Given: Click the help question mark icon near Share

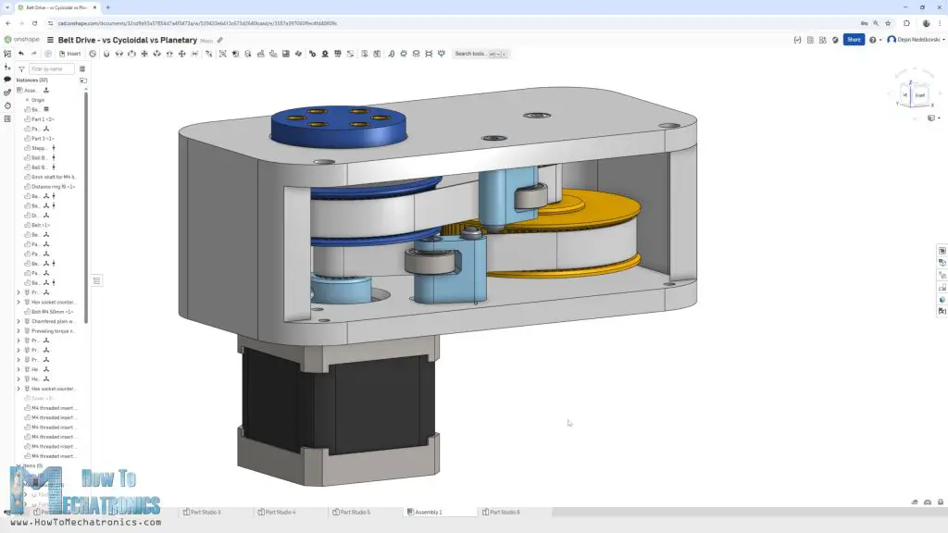Looking at the screenshot, I should pyautogui.click(x=872, y=40).
